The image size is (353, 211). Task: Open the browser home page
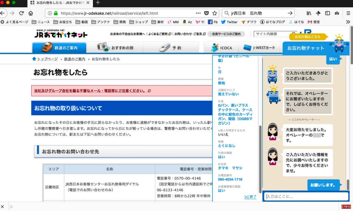[31, 13]
